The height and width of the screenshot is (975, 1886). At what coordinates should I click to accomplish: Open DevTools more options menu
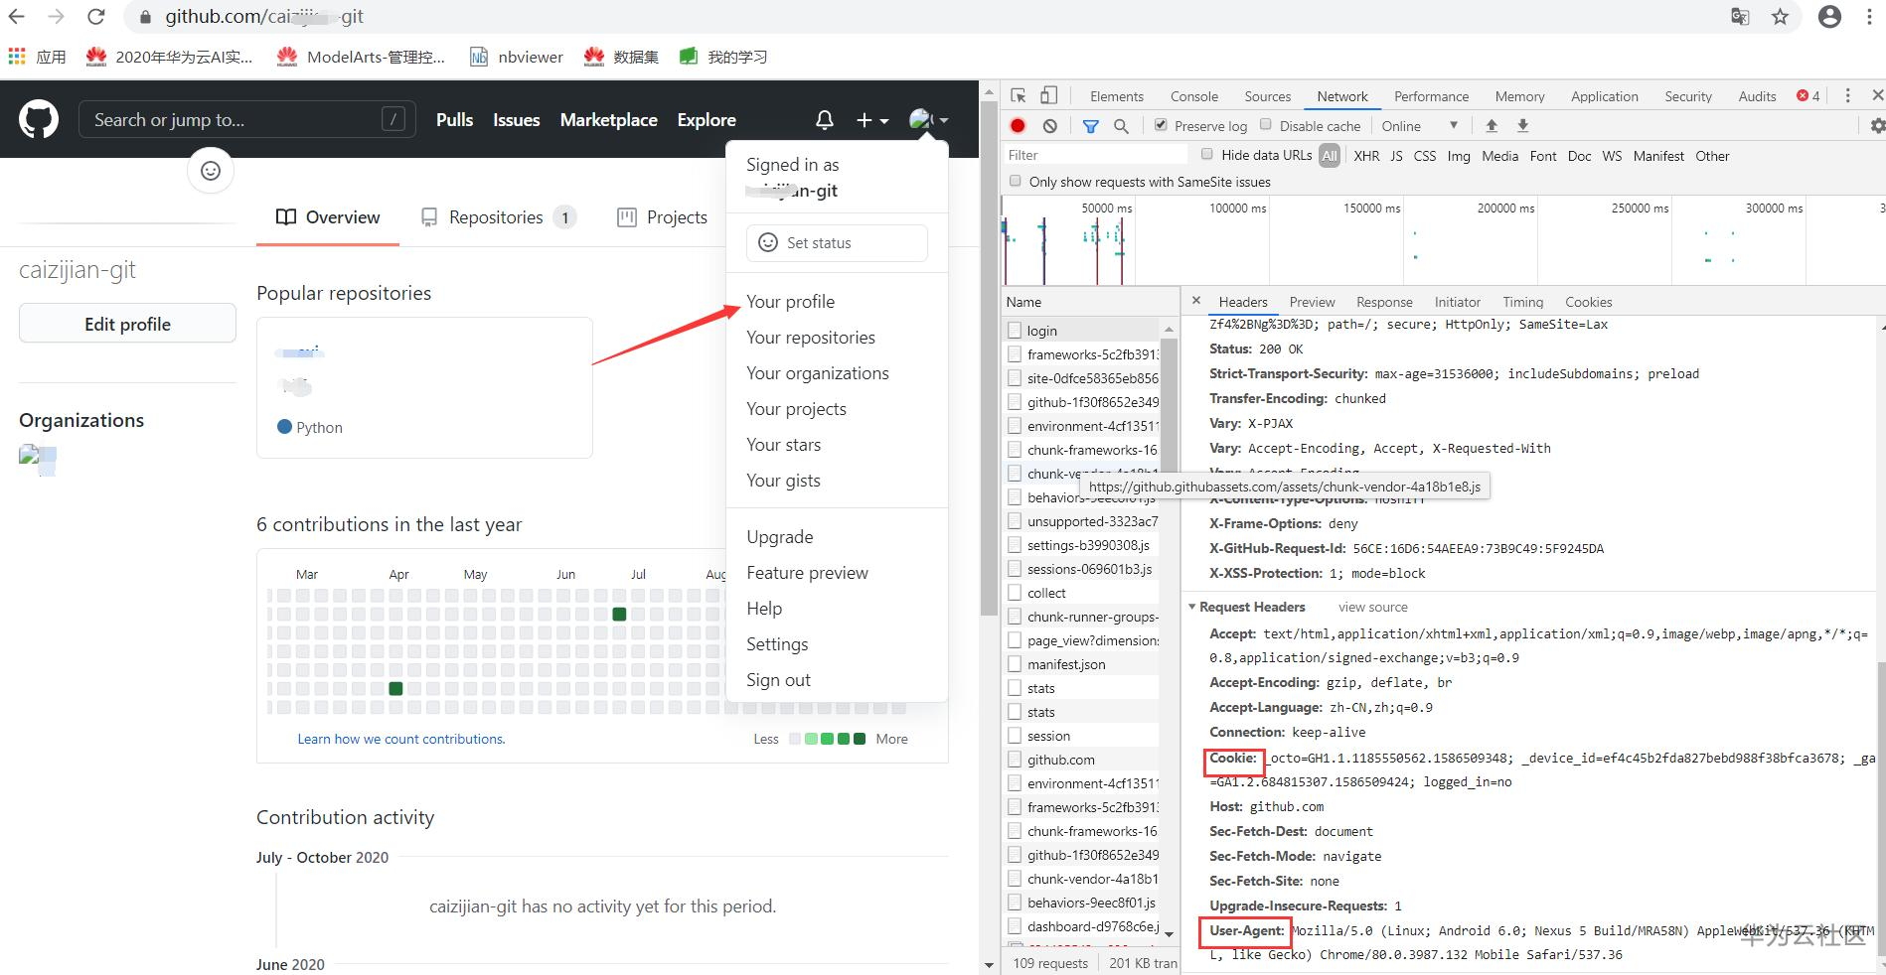(1847, 95)
